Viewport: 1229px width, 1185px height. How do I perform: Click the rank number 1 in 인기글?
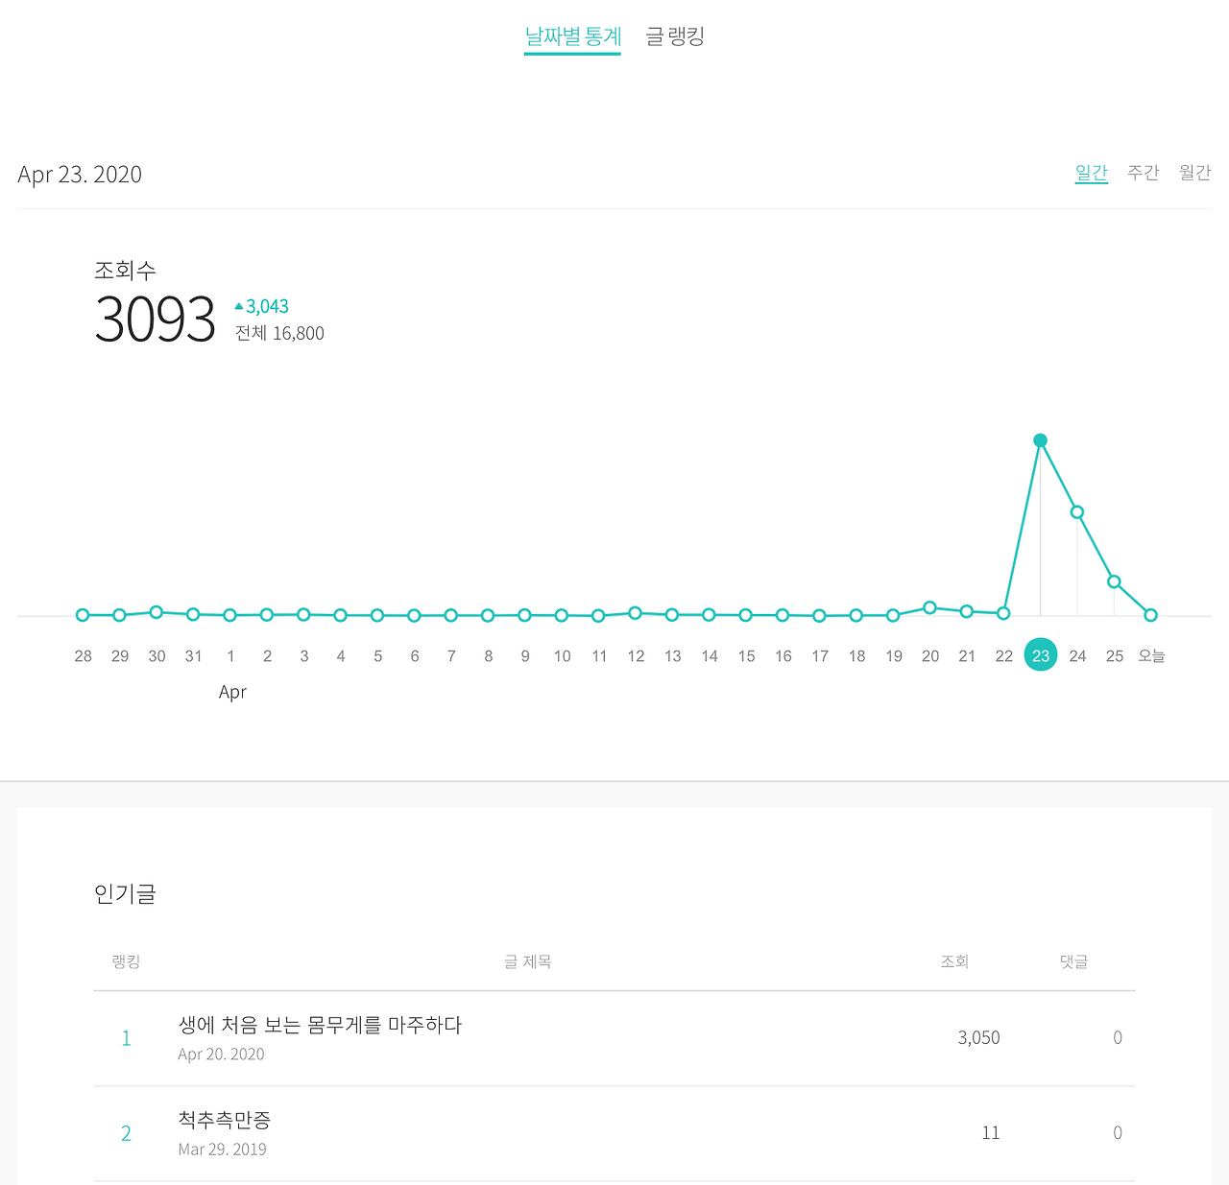[126, 1037]
